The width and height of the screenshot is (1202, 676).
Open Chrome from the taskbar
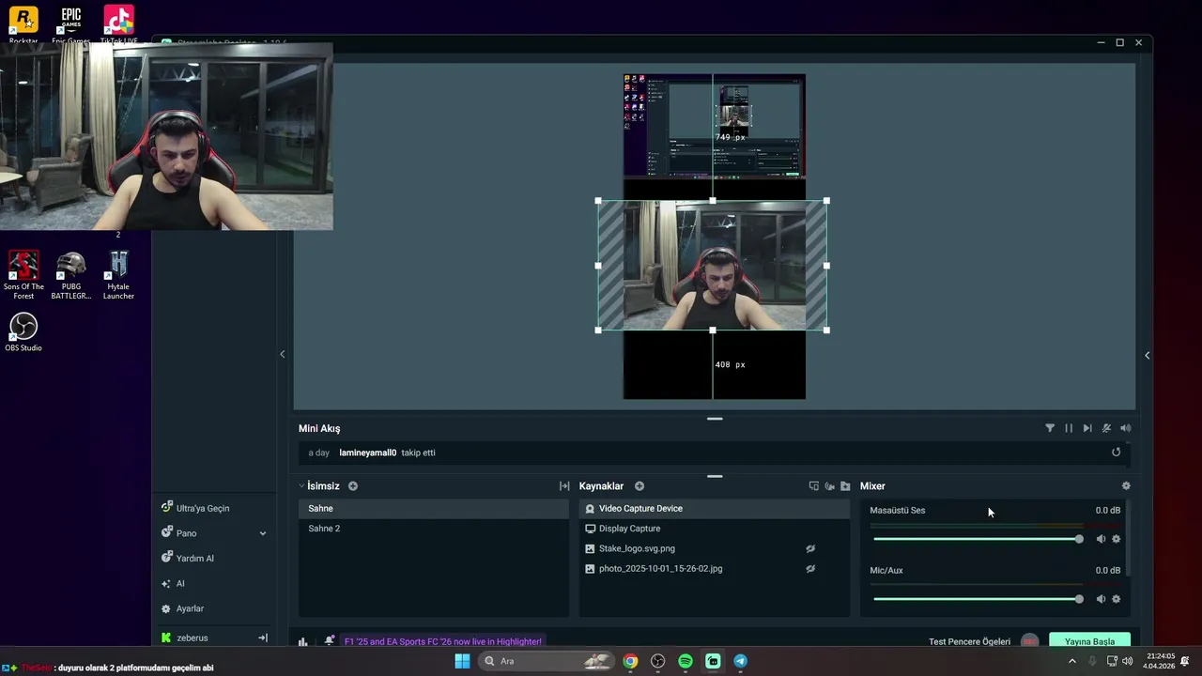630,661
